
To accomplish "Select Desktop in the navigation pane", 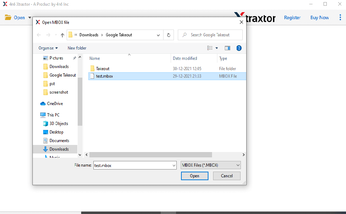I will tap(56, 132).
